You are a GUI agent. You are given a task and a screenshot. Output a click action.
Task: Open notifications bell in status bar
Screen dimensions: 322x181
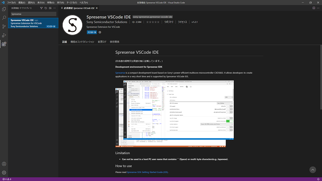coord(318,179)
